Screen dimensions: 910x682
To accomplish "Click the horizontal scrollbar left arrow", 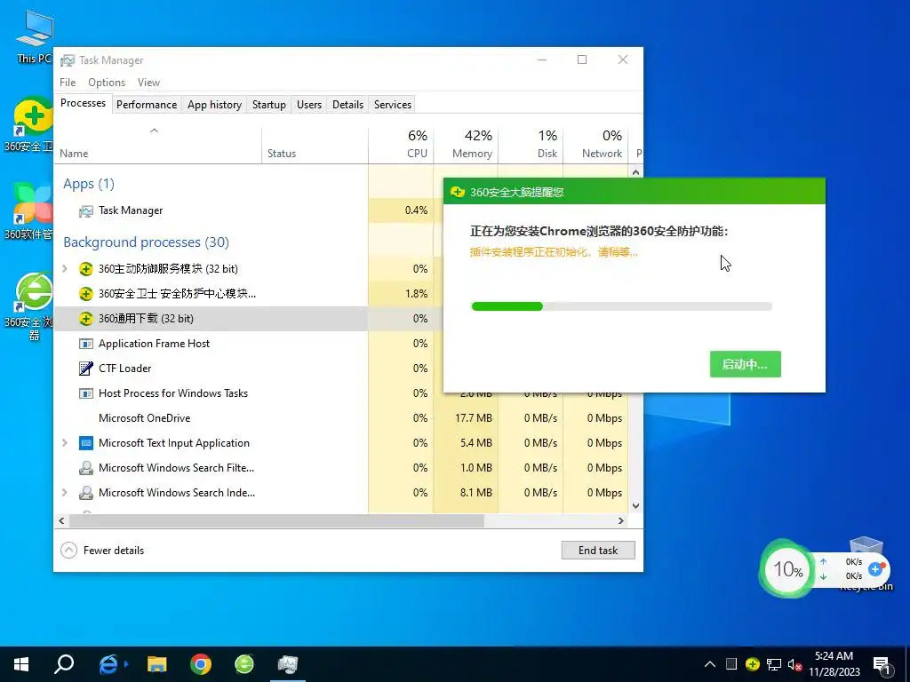I will 61,520.
